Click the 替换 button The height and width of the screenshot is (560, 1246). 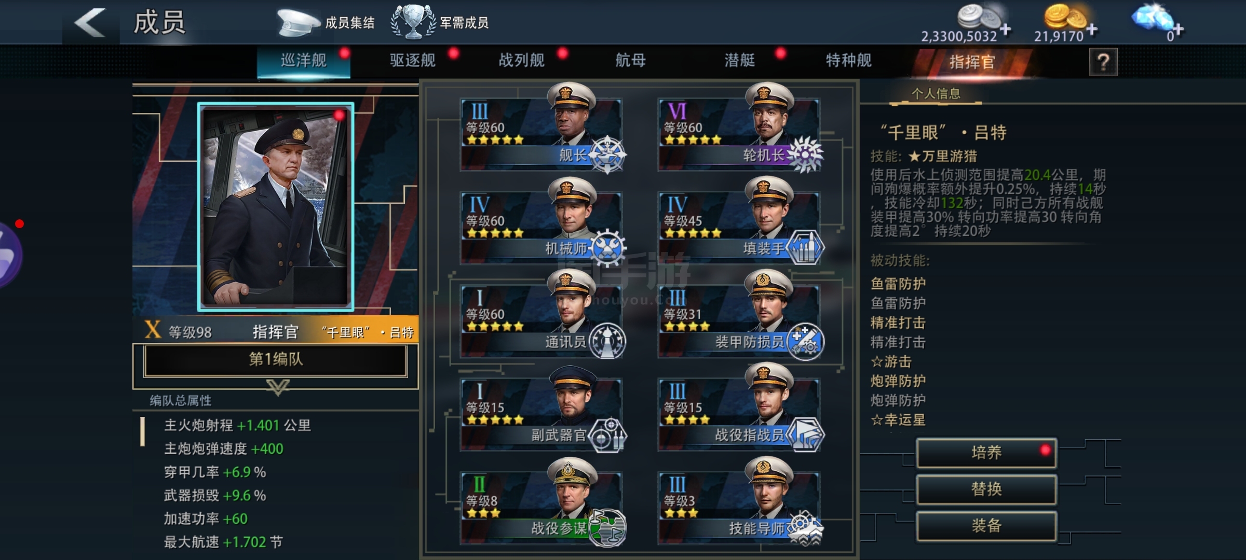pyautogui.click(x=986, y=489)
